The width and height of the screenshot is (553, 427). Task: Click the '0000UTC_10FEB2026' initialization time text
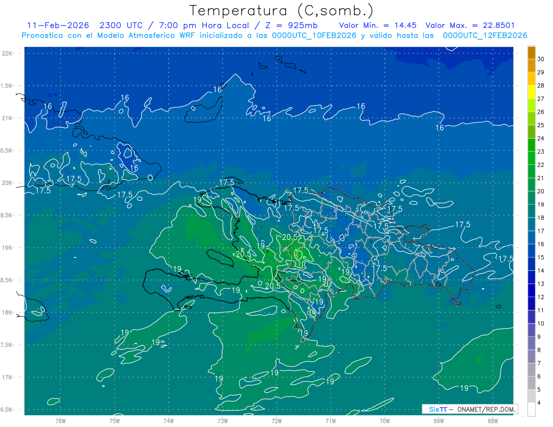click(x=314, y=35)
